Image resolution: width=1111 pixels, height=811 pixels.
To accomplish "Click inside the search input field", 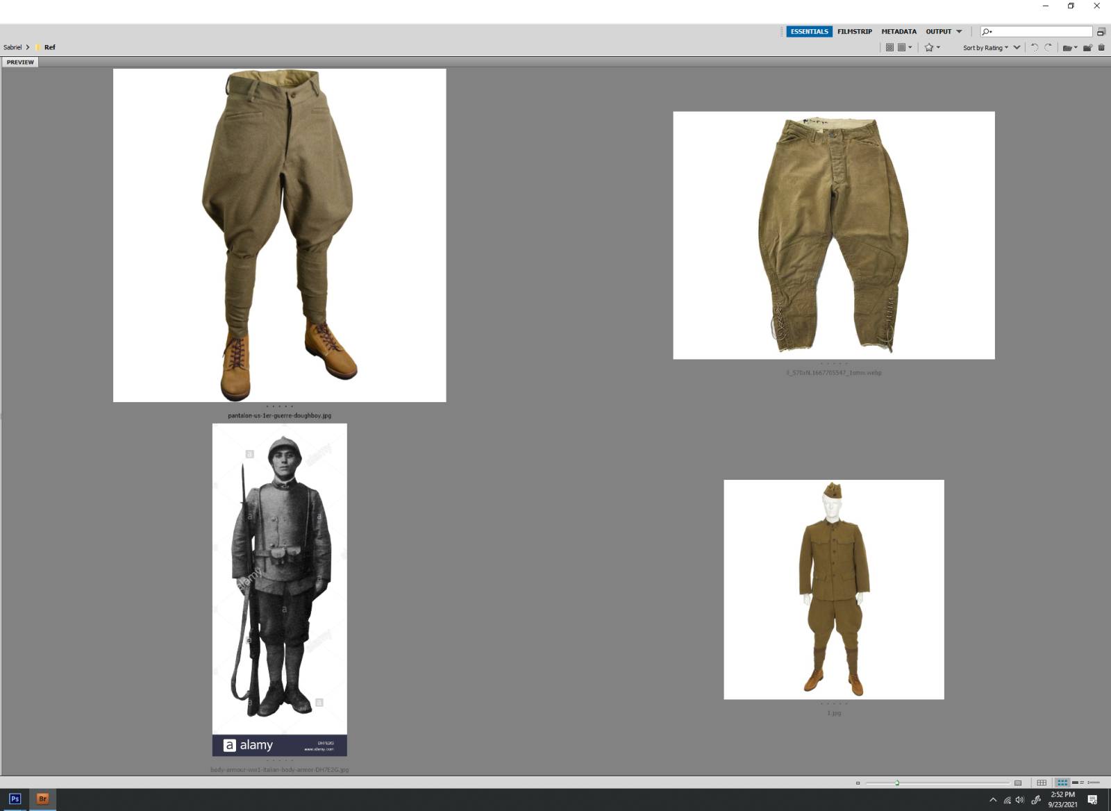I will pos(1042,31).
